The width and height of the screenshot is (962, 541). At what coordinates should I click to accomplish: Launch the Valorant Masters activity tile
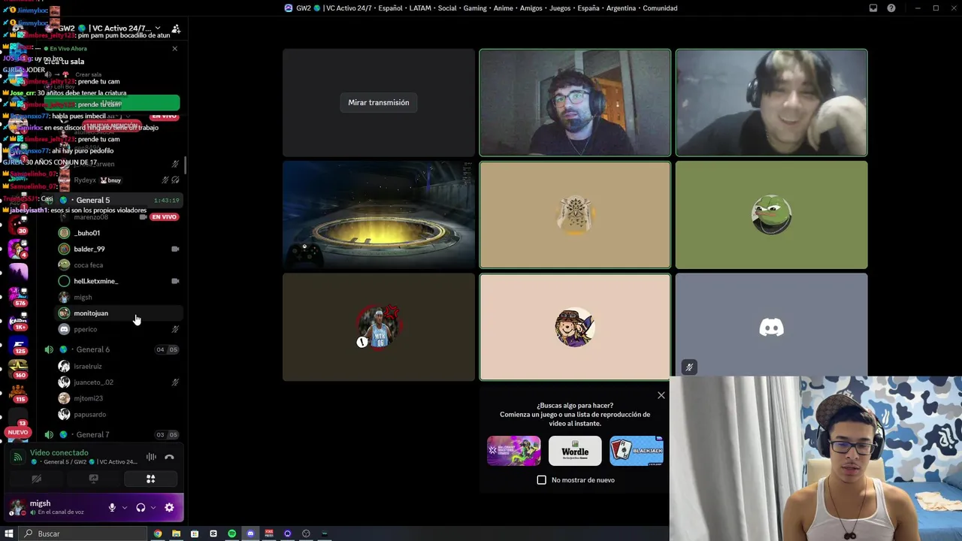(x=514, y=451)
